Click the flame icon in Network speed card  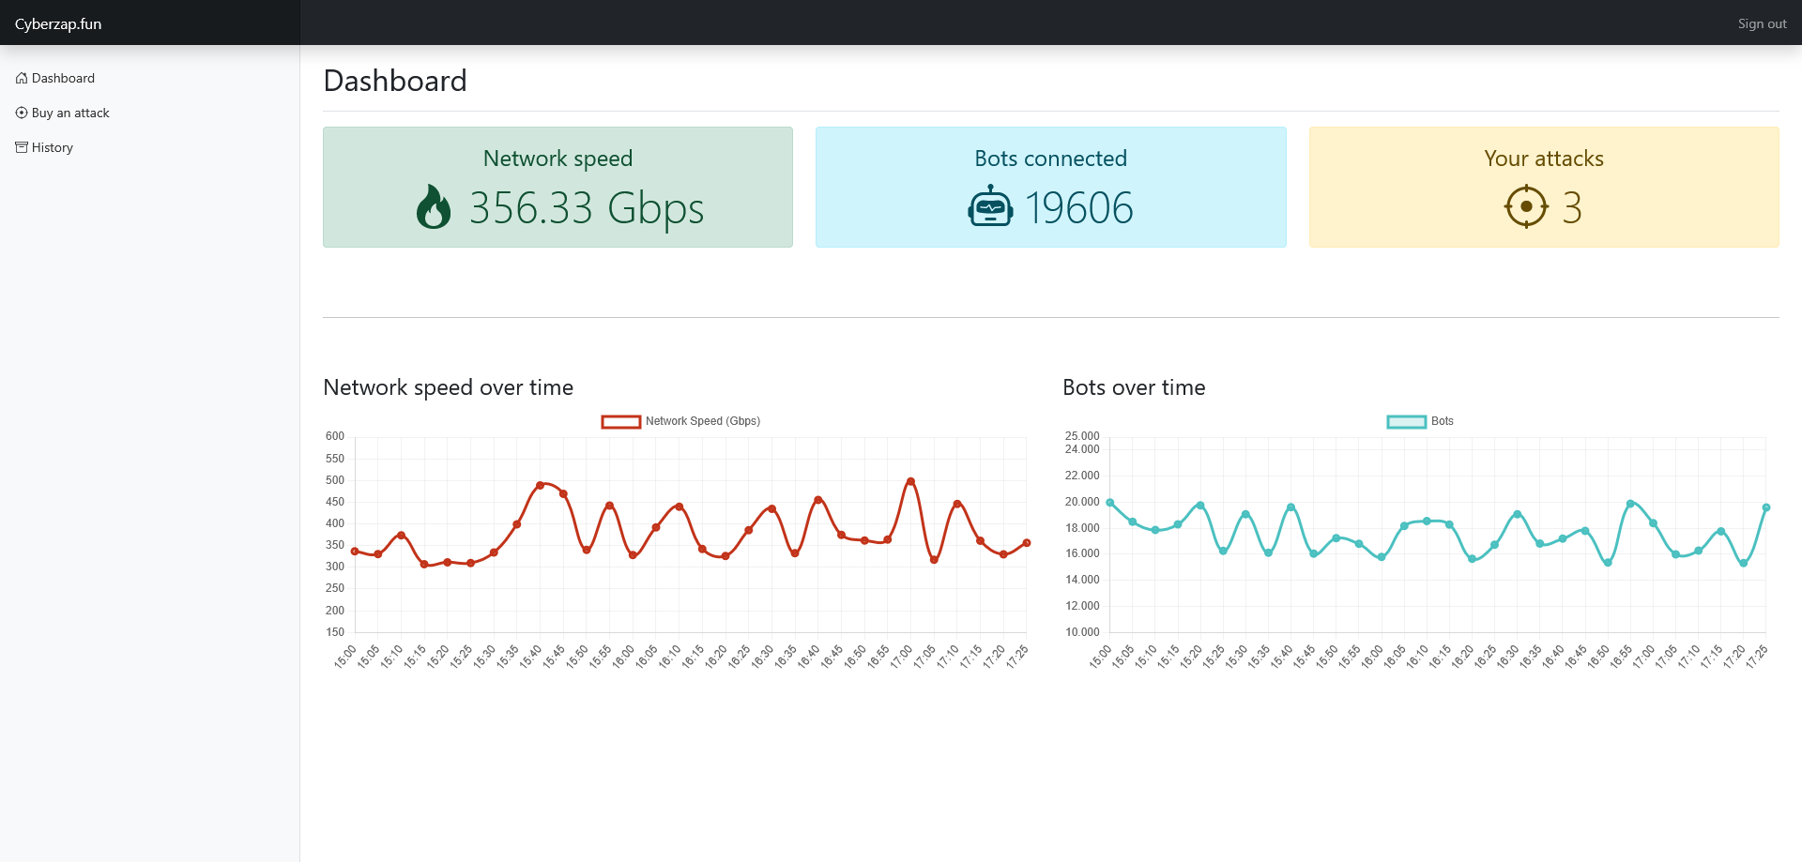point(433,207)
